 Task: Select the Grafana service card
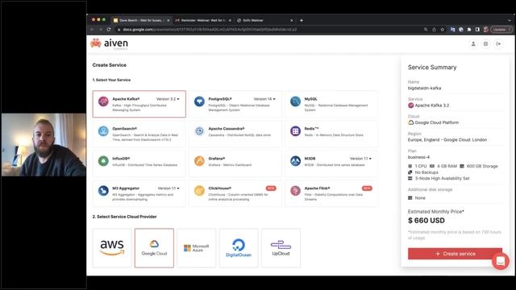[235, 164]
